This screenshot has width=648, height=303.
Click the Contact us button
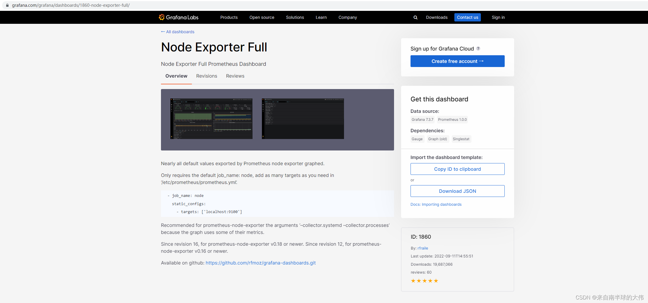[468, 17]
